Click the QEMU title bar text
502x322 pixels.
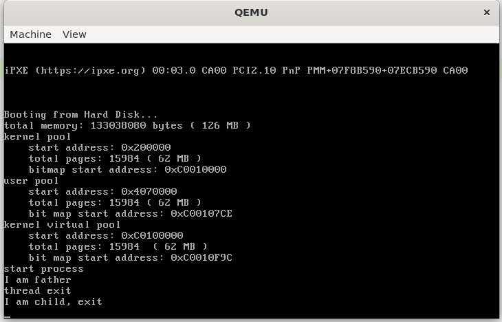click(x=251, y=12)
